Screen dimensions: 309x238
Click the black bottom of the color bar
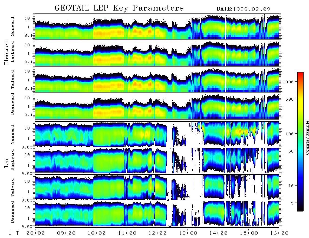(300, 209)
